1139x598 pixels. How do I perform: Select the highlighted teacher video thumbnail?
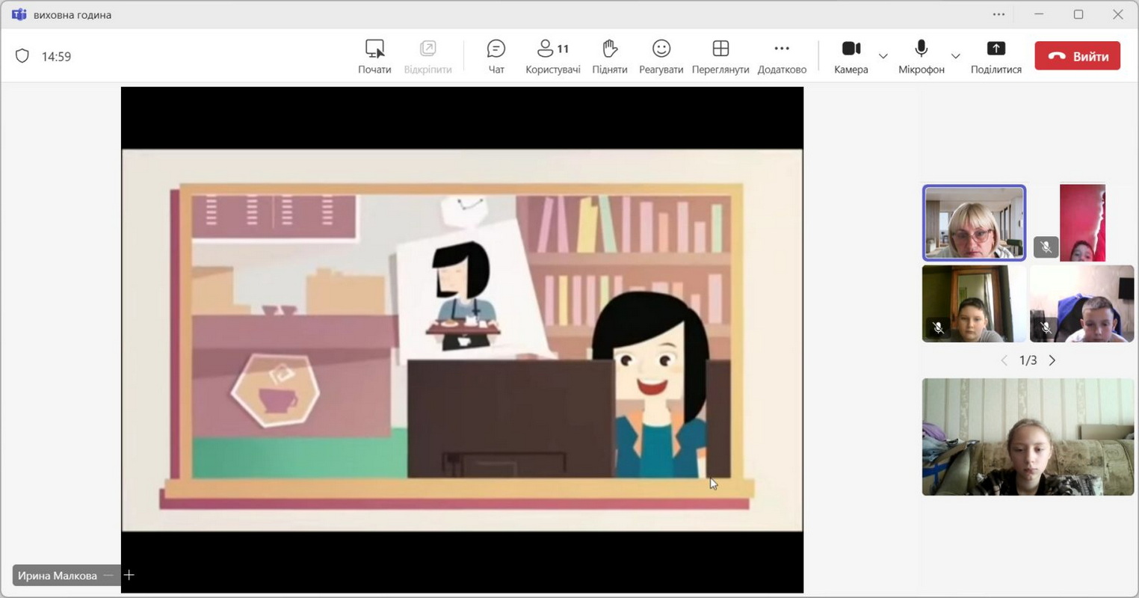tap(973, 223)
